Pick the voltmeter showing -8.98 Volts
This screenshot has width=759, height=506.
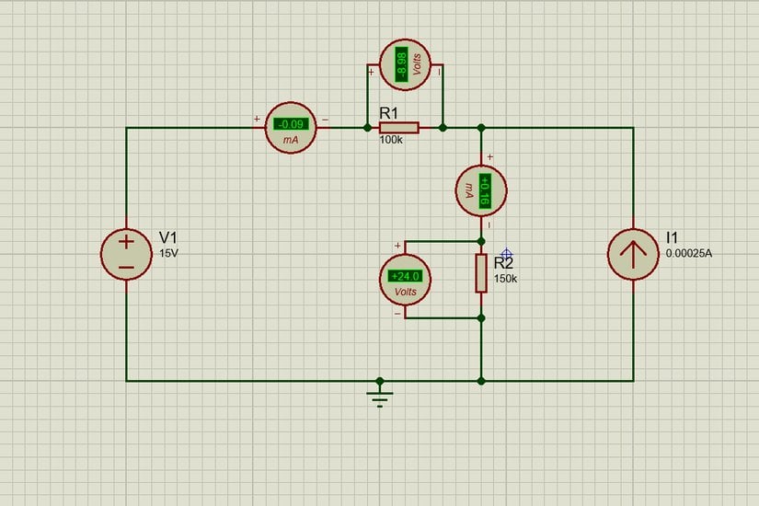pos(406,65)
